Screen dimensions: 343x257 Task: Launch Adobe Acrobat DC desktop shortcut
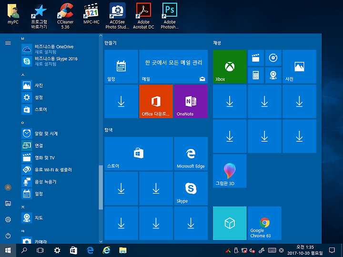[143, 16]
